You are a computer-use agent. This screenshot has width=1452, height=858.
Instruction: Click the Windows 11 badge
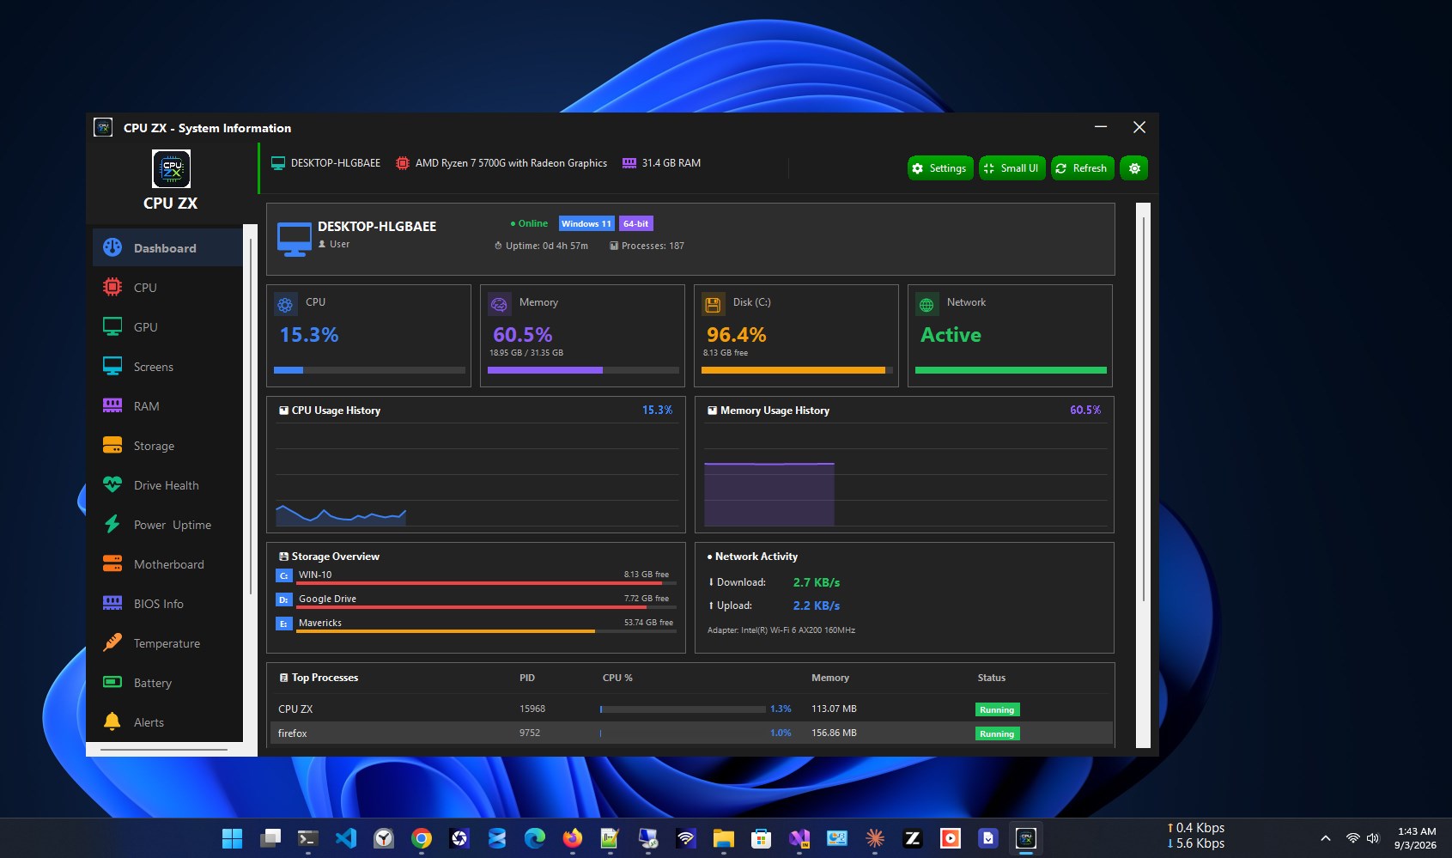tap(586, 223)
